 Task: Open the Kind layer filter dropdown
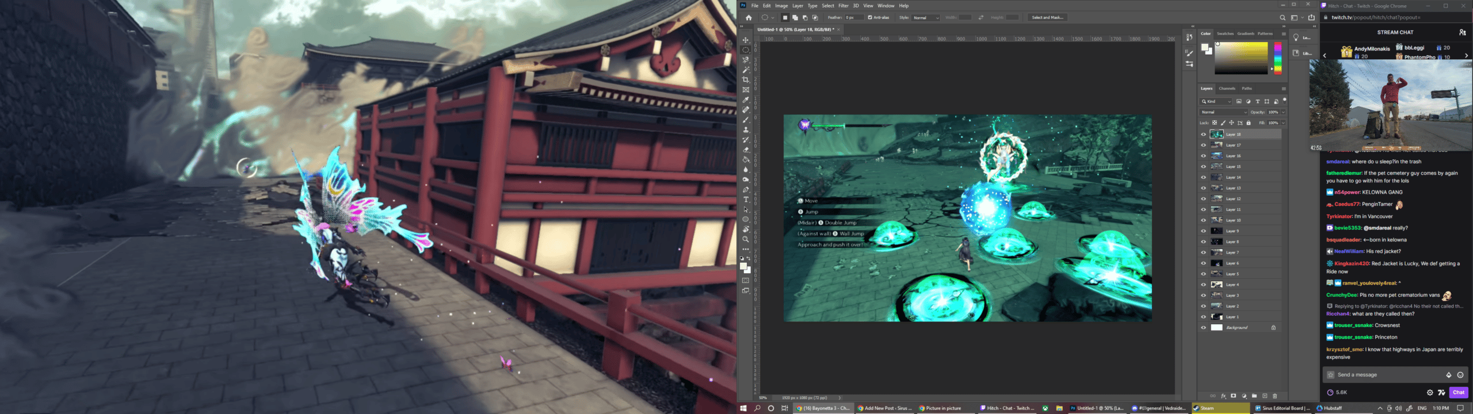pyautogui.click(x=1216, y=102)
